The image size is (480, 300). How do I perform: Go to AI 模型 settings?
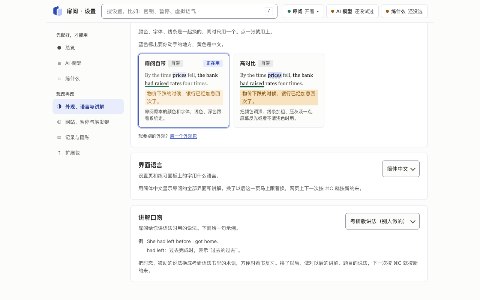click(x=88, y=63)
